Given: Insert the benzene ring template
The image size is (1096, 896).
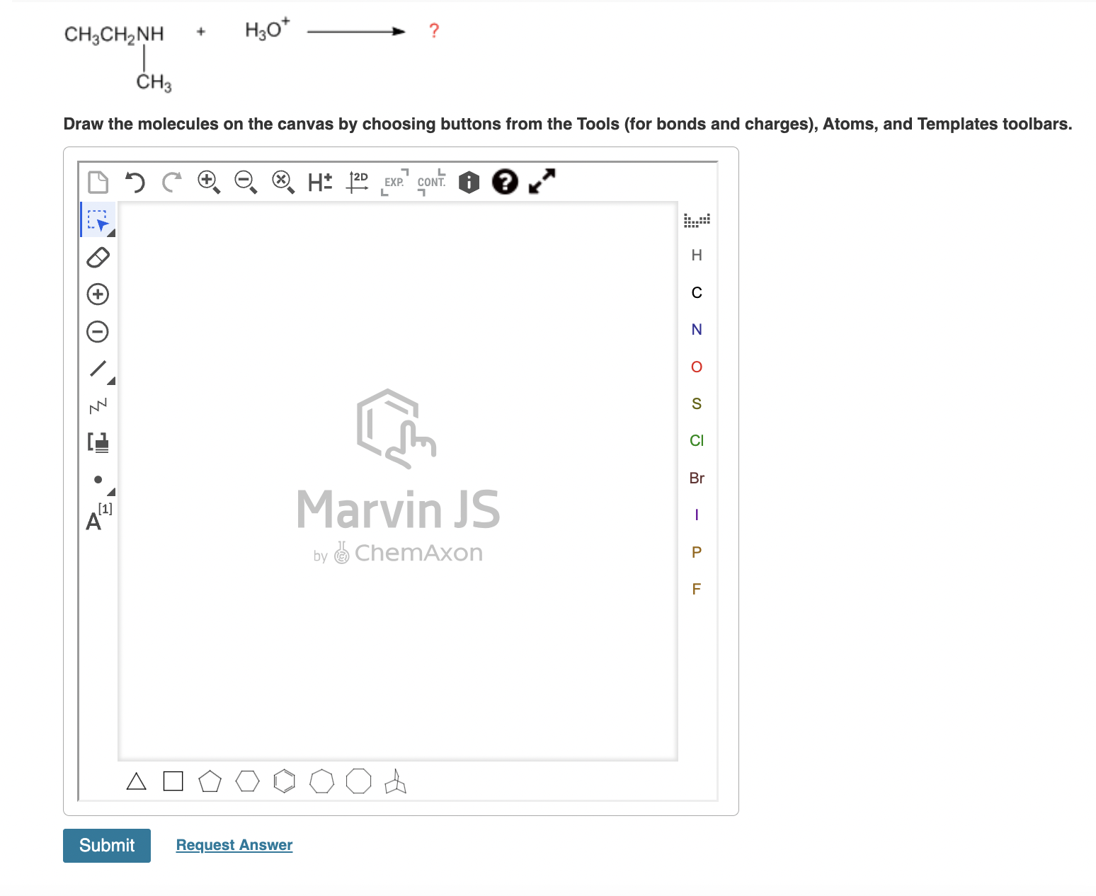Looking at the screenshot, I should tap(284, 781).
